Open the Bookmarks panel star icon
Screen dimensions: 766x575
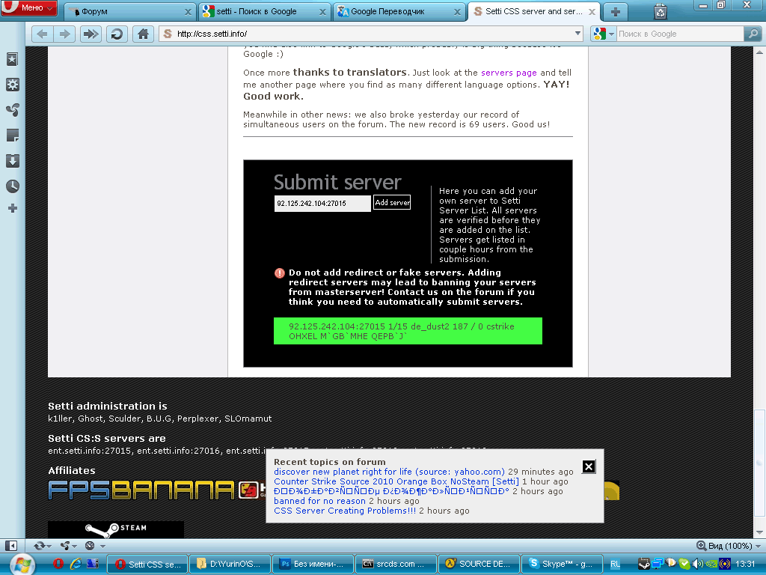point(12,59)
